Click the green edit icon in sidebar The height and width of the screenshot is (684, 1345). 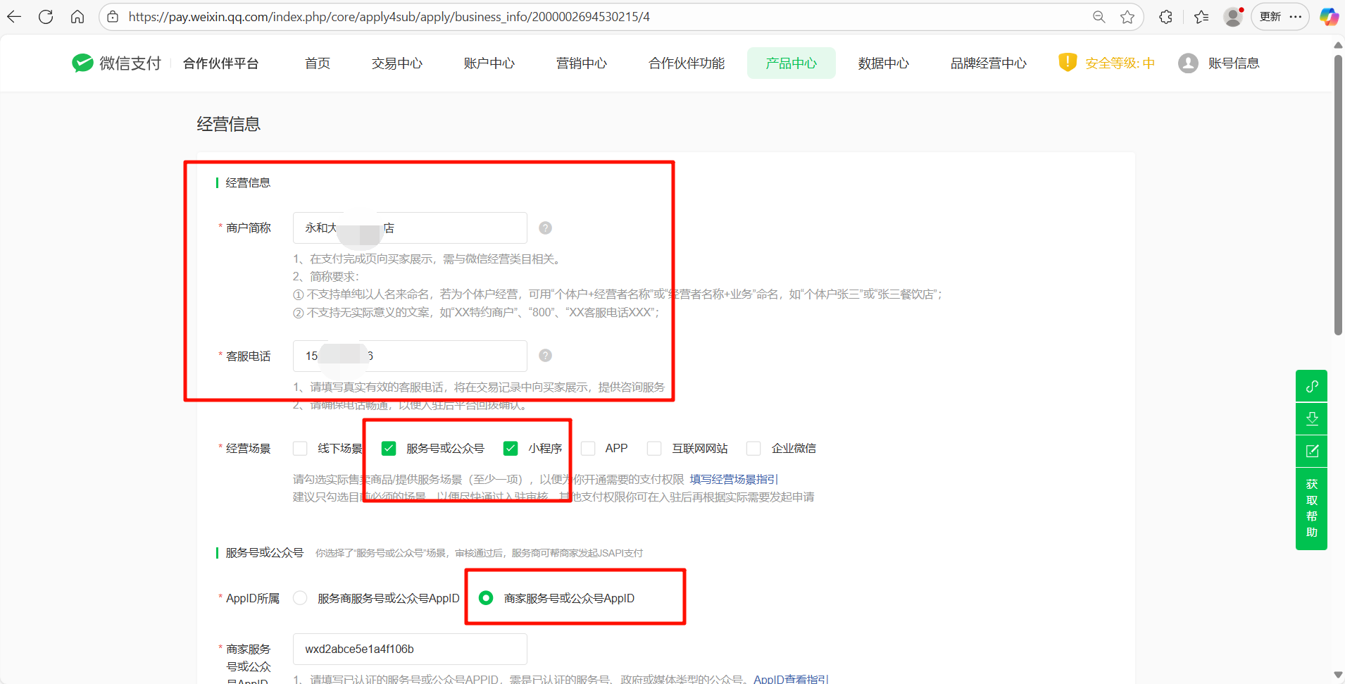click(x=1311, y=451)
